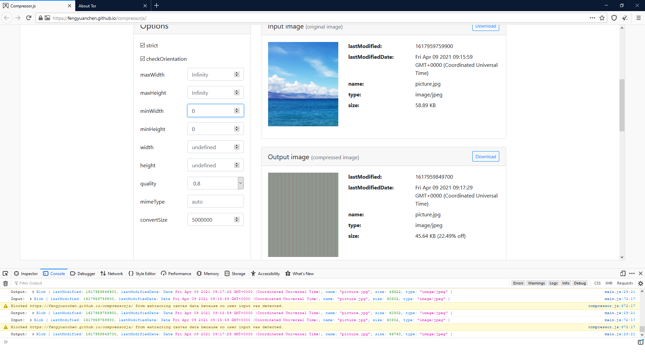Click the tracking protection shield icon
Image resolution: width=645 pixels, height=352 pixels.
point(614,18)
